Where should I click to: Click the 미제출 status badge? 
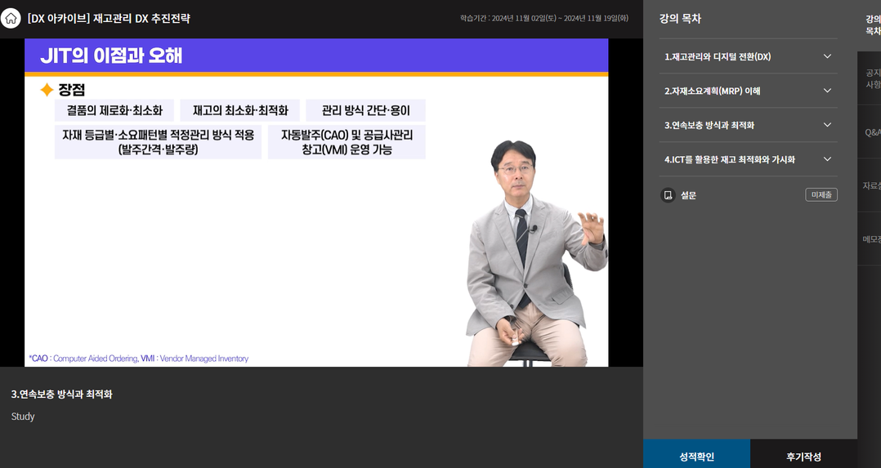[821, 195]
